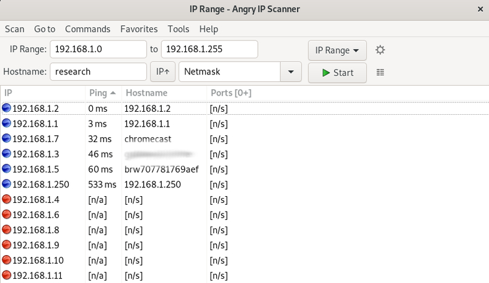Select the 192.168.1.250 IP cell

point(41,184)
